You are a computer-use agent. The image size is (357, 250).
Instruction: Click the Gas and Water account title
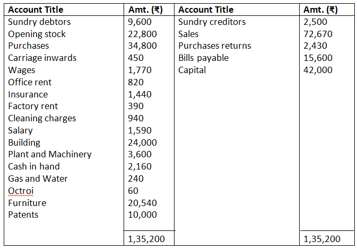coord(38,178)
